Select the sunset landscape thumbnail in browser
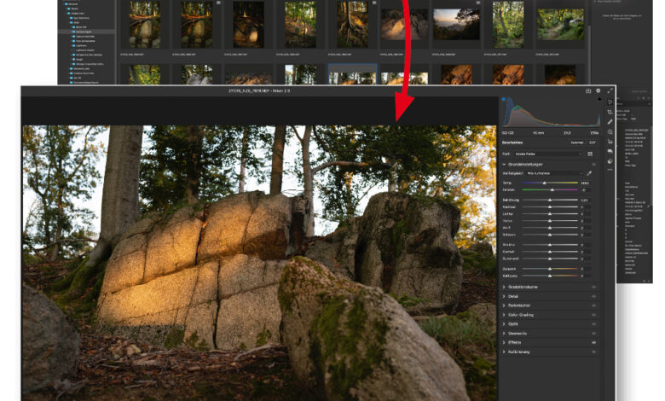The image size is (665, 401). [456, 24]
